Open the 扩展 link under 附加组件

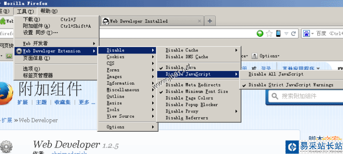click(x=23, y=102)
